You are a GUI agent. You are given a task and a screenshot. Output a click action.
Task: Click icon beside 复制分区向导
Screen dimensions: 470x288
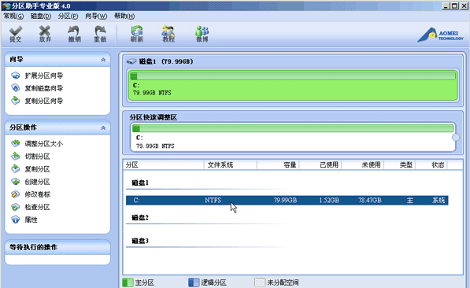coord(15,101)
